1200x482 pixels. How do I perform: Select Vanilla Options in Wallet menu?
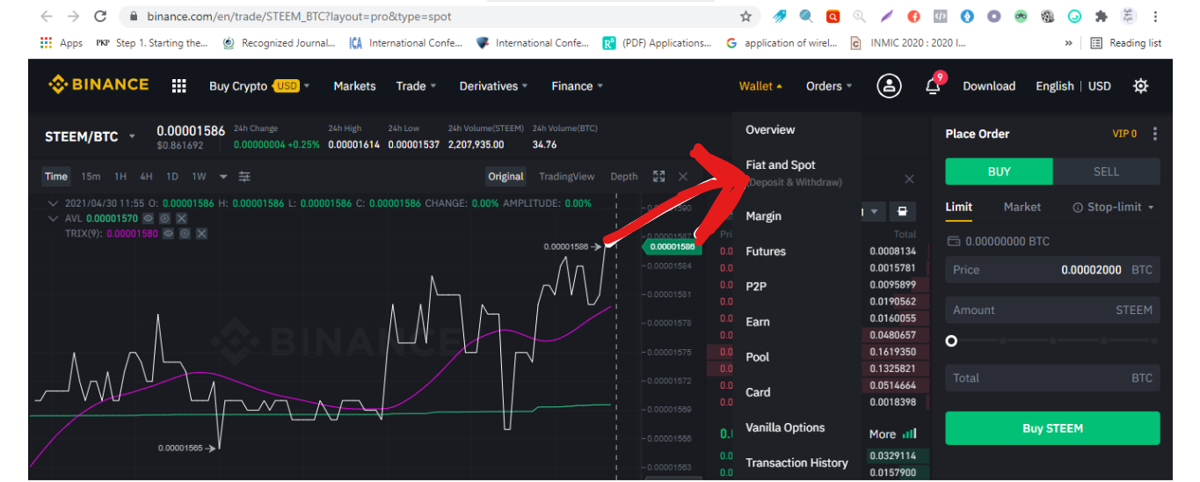click(x=785, y=427)
